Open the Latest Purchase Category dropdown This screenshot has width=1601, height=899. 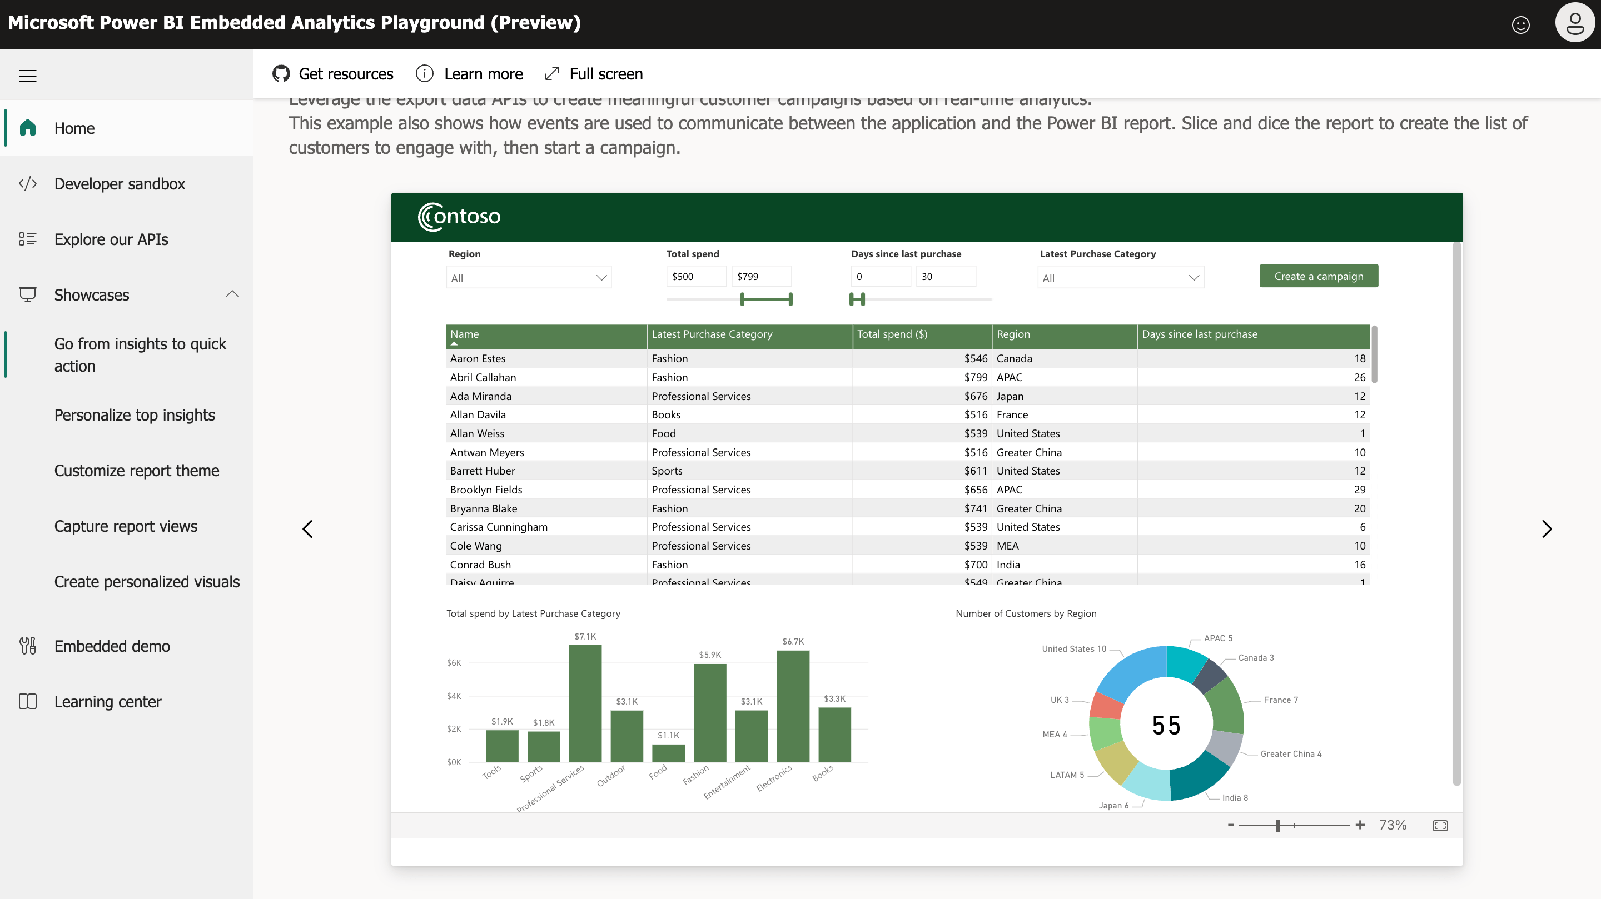pyautogui.click(x=1120, y=277)
